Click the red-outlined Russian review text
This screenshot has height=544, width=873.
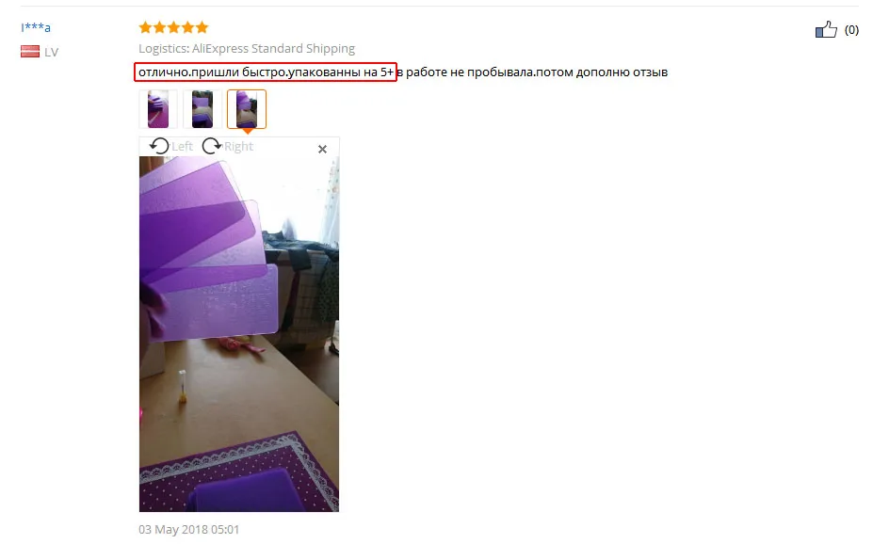(x=266, y=72)
